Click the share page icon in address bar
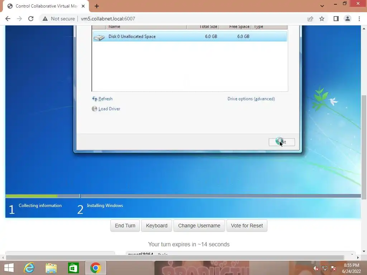The height and width of the screenshot is (275, 367). coord(310,19)
